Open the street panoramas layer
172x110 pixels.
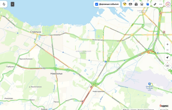130,4
